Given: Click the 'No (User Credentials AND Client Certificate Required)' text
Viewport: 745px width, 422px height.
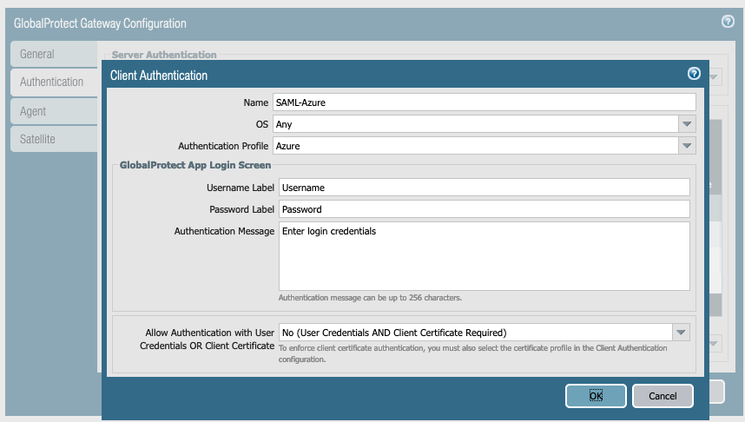Looking at the screenshot, I should click(394, 332).
